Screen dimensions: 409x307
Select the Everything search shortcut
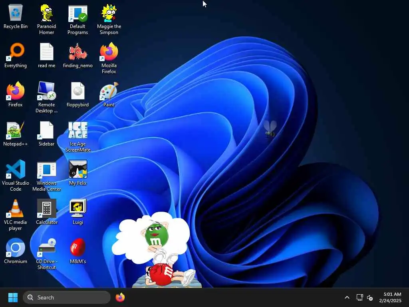[16, 56]
